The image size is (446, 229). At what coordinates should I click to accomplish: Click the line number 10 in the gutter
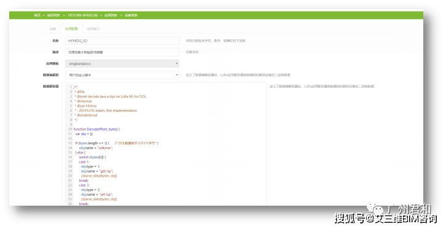click(x=70, y=130)
